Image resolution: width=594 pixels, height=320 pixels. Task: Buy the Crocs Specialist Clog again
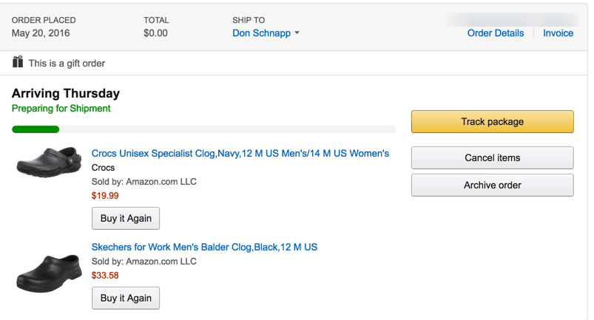[x=126, y=218]
